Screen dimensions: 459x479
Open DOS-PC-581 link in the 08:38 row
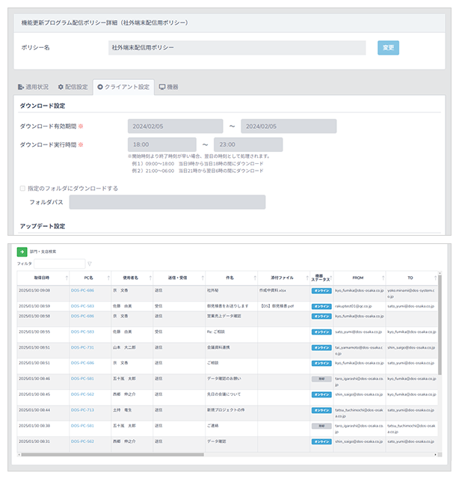click(x=82, y=426)
